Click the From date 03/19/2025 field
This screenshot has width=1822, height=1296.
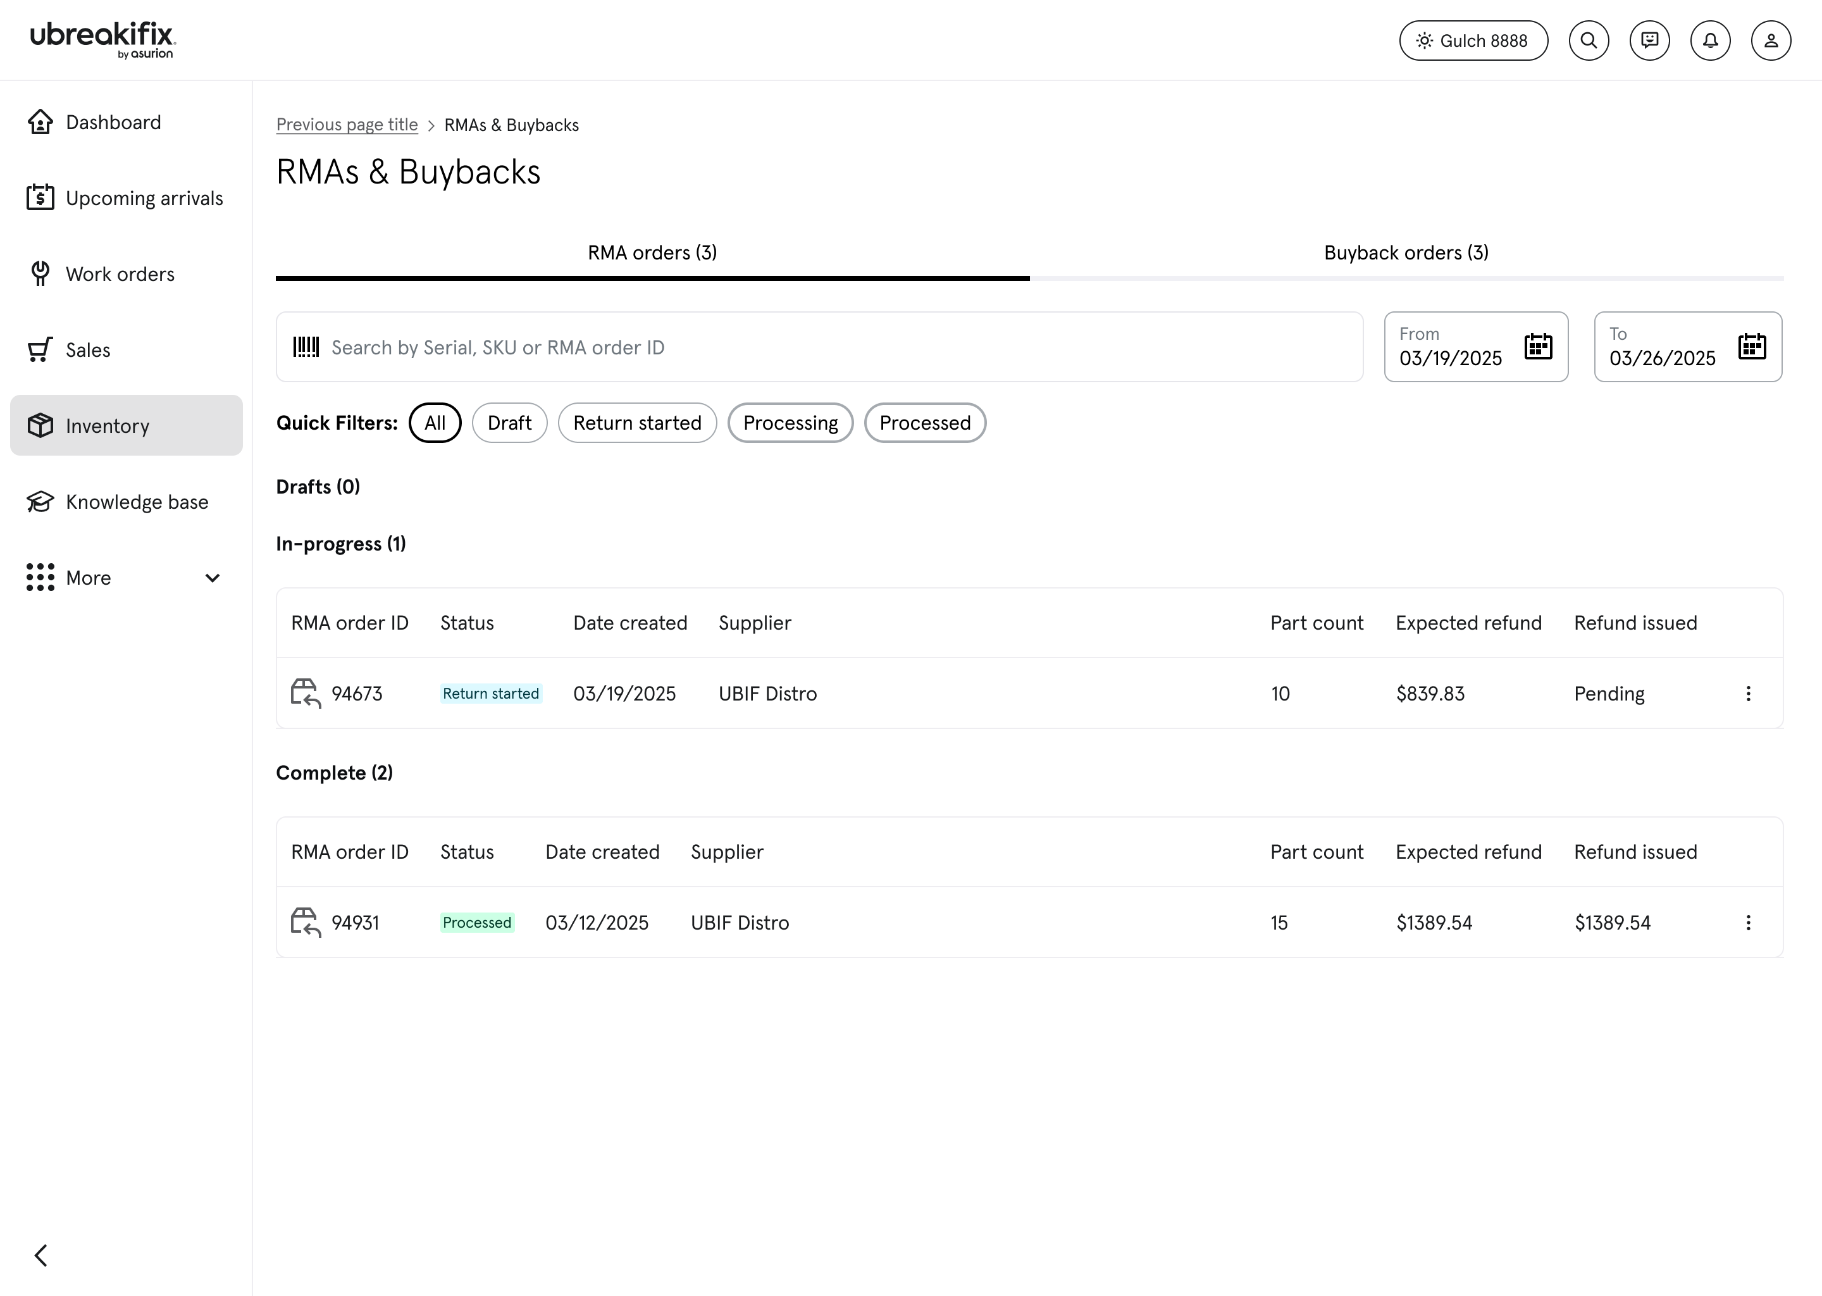click(x=1476, y=347)
